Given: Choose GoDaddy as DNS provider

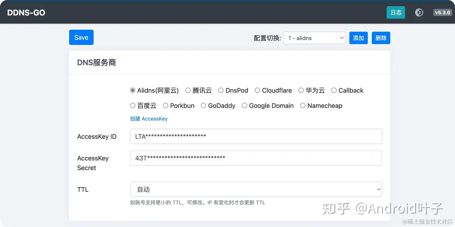Looking at the screenshot, I should [203, 106].
